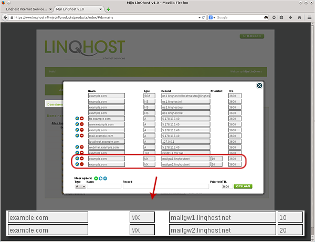
Task: Delete the www.example.com record
Action: click(x=82, y=124)
